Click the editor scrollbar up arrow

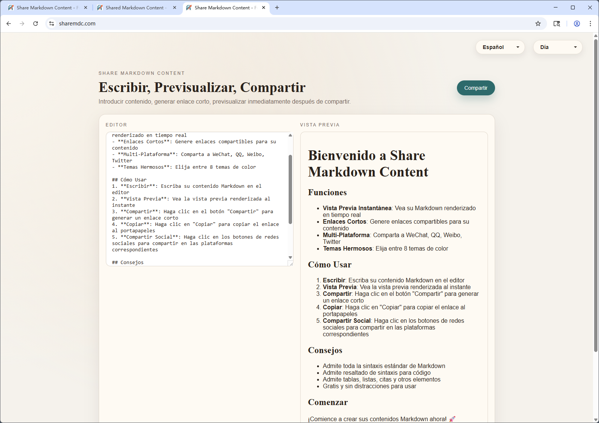tap(290, 135)
